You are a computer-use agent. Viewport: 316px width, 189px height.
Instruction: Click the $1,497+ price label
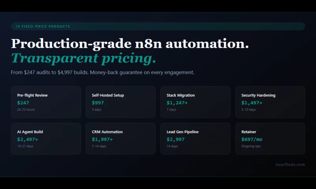pos(252,103)
